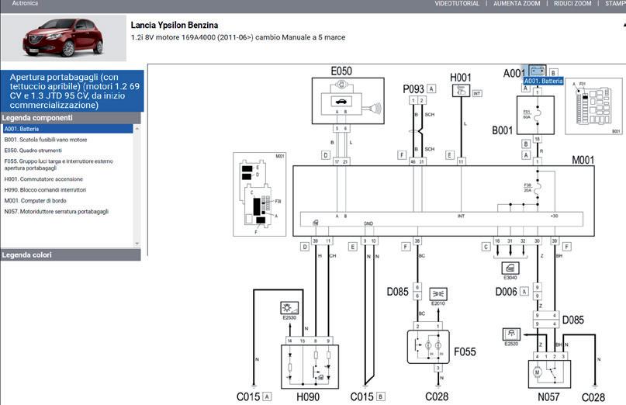Click the A001 battery symbol icon

[x=538, y=71]
